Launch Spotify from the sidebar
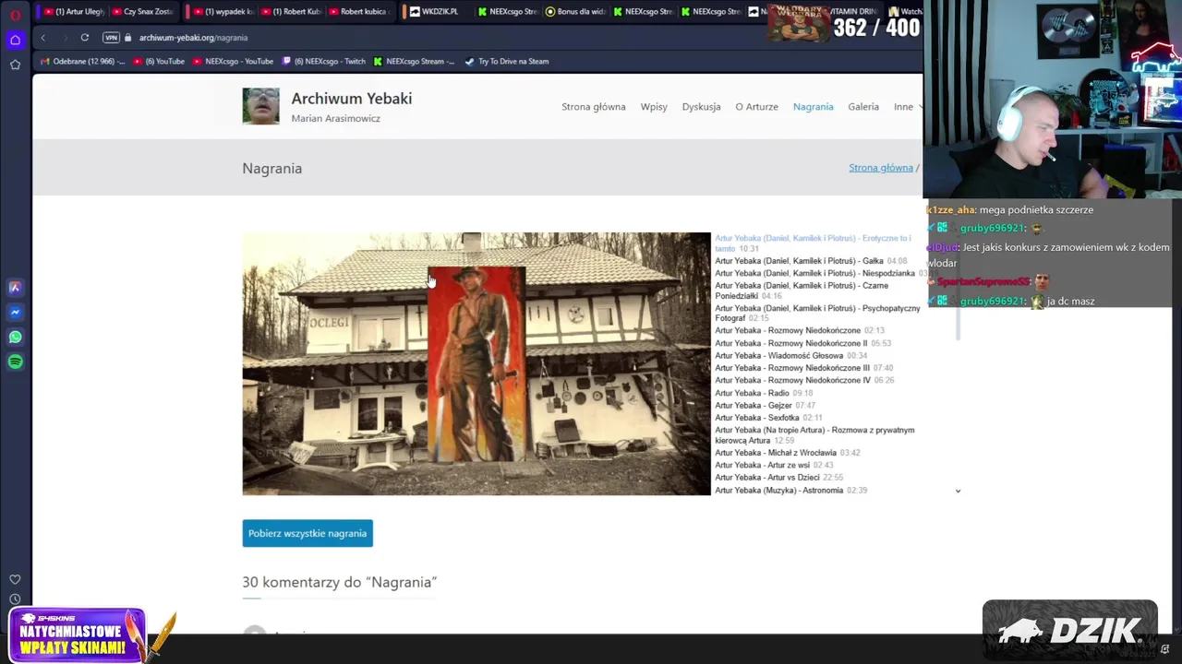 pos(15,362)
